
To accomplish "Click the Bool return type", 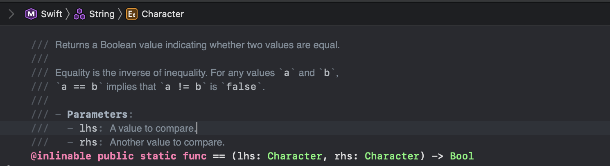I will pos(462,156).
